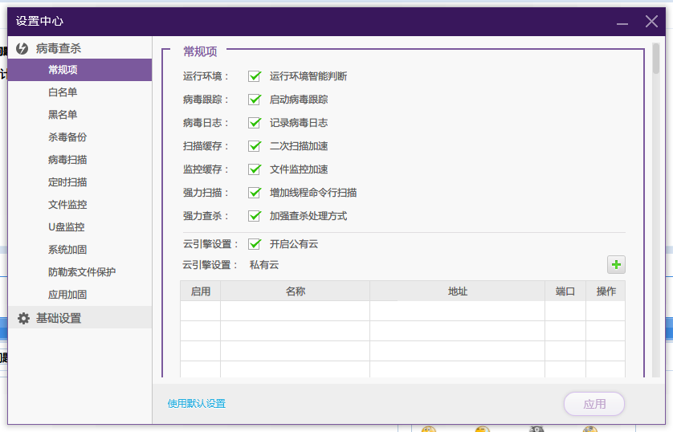Viewport: 673px width, 432px height.
Task: Disable 记录病毒日志 option
Action: pyautogui.click(x=255, y=123)
